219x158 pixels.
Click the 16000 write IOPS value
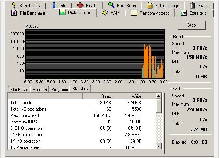click(135, 122)
